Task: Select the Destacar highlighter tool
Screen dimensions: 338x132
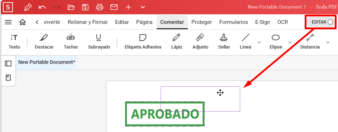Action: click(44, 42)
